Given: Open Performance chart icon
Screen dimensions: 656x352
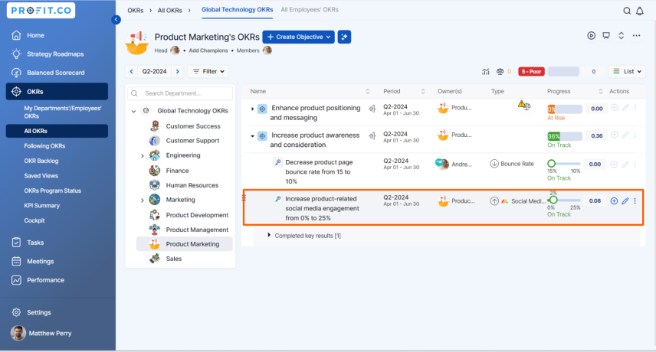Looking at the screenshot, I should (x=16, y=280).
